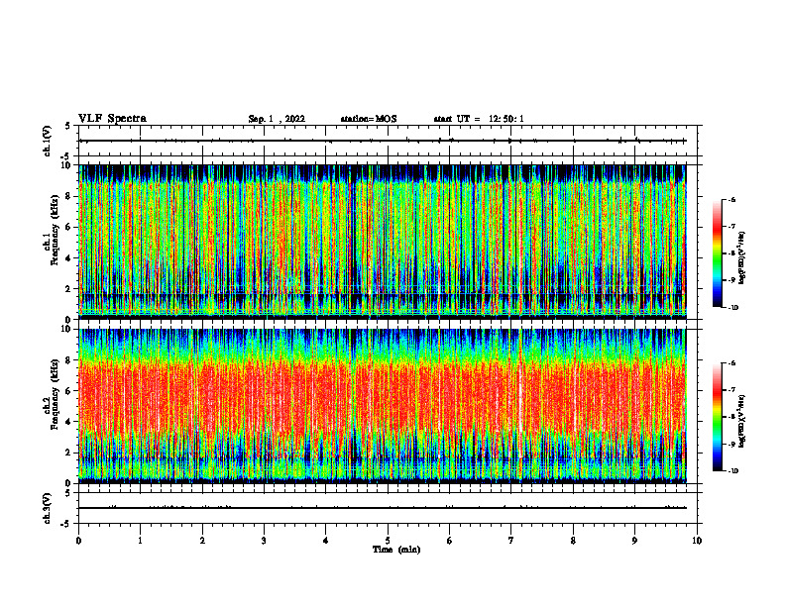Click the "-6" label on ch.1 color bar
Screen dimensions: 785x606
[x=731, y=200]
